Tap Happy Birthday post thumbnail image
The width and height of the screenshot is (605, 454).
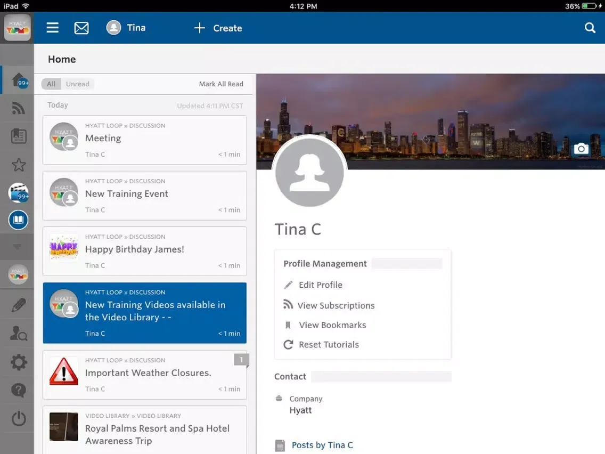[64, 247]
